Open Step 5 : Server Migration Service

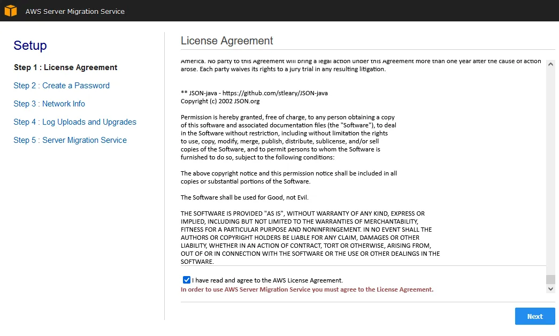click(x=70, y=140)
